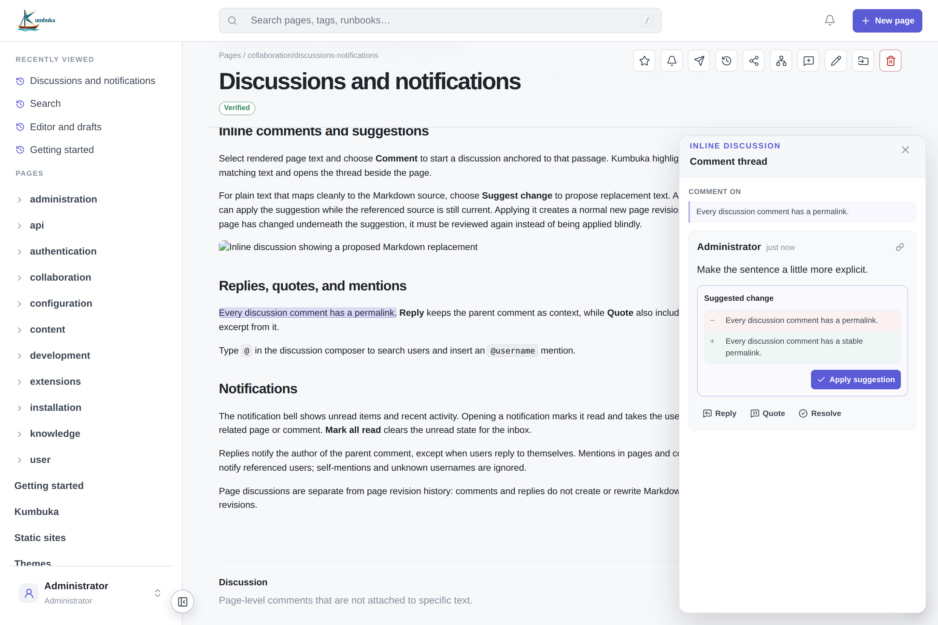
Task: Click the move page icon
Action: point(863,61)
